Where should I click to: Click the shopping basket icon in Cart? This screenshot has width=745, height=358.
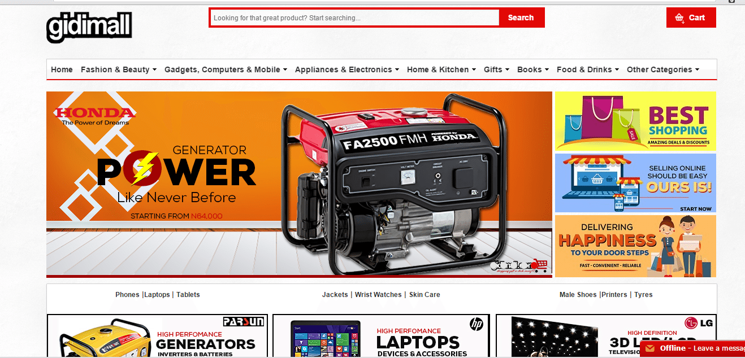[679, 18]
